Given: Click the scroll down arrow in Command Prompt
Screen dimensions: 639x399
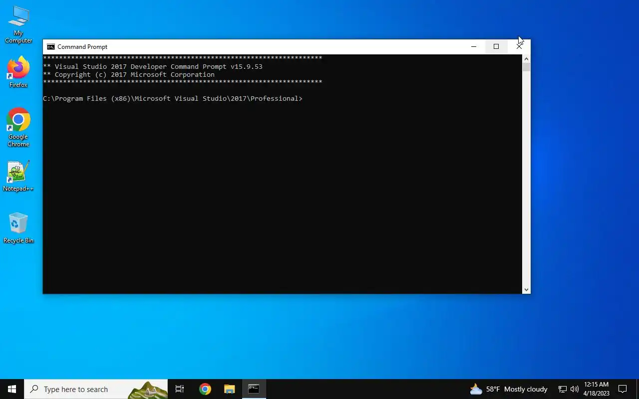Looking at the screenshot, I should (x=526, y=289).
